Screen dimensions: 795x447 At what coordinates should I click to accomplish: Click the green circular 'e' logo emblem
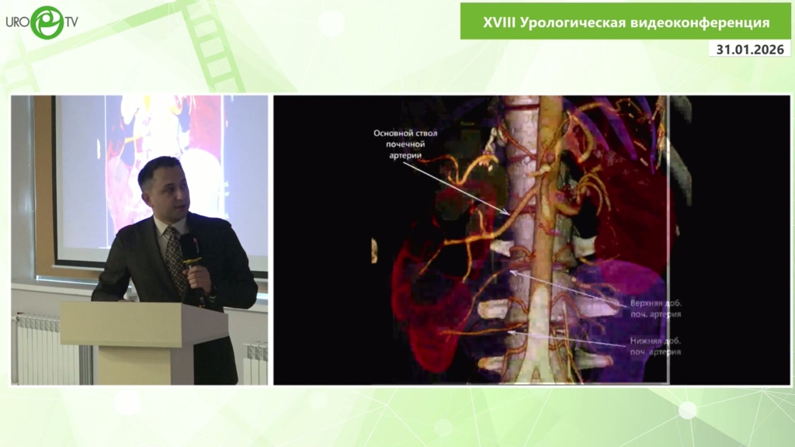47,23
